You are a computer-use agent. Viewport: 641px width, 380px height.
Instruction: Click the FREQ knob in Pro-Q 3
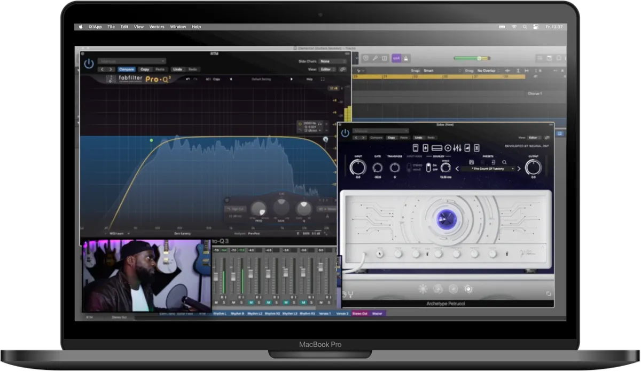[x=259, y=209]
